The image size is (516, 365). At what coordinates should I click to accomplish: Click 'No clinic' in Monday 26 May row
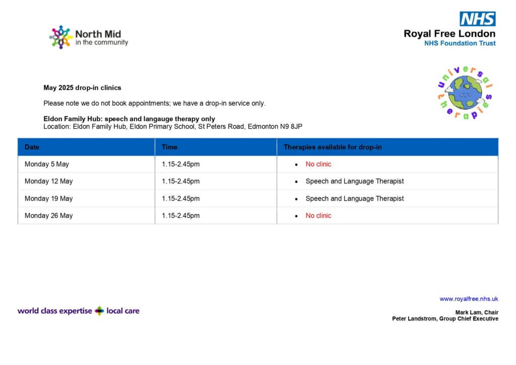(x=318, y=216)
